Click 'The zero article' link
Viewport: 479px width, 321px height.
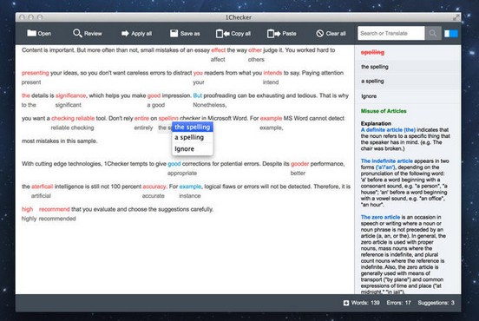point(380,217)
